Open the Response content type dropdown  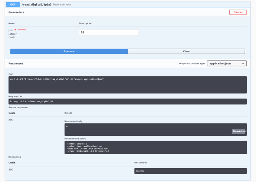(x=227, y=63)
